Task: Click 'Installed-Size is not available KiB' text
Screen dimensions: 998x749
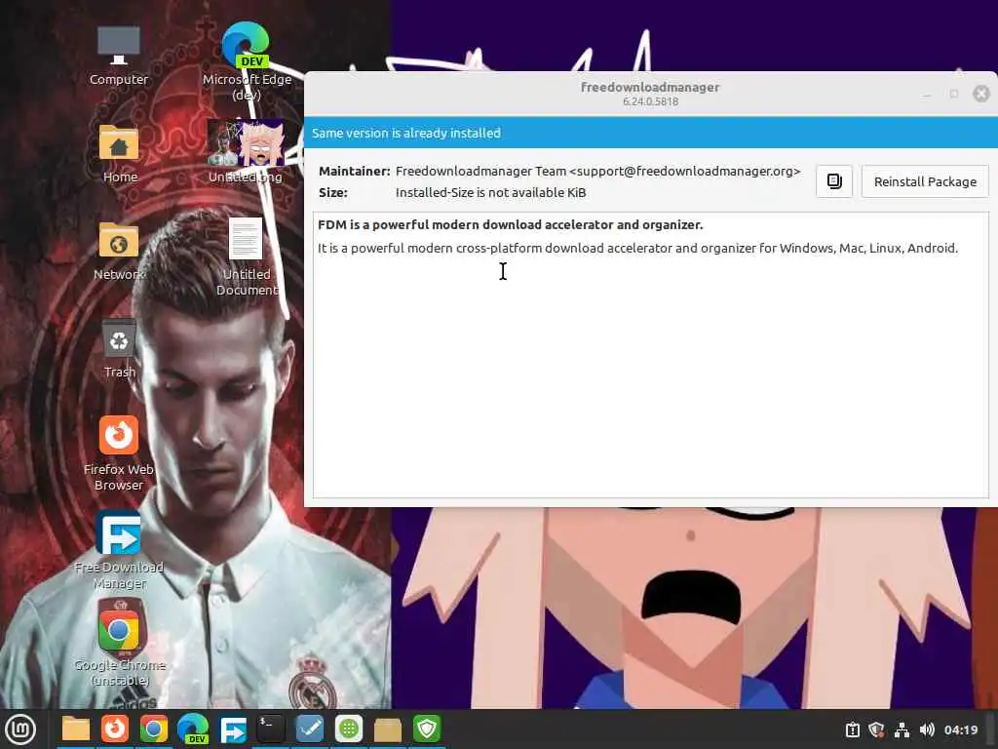Action: click(x=491, y=192)
